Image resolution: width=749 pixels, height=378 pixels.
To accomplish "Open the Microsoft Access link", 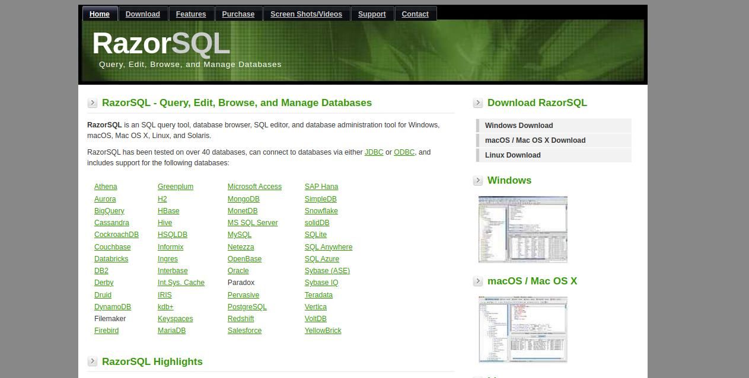I will click(x=254, y=187).
